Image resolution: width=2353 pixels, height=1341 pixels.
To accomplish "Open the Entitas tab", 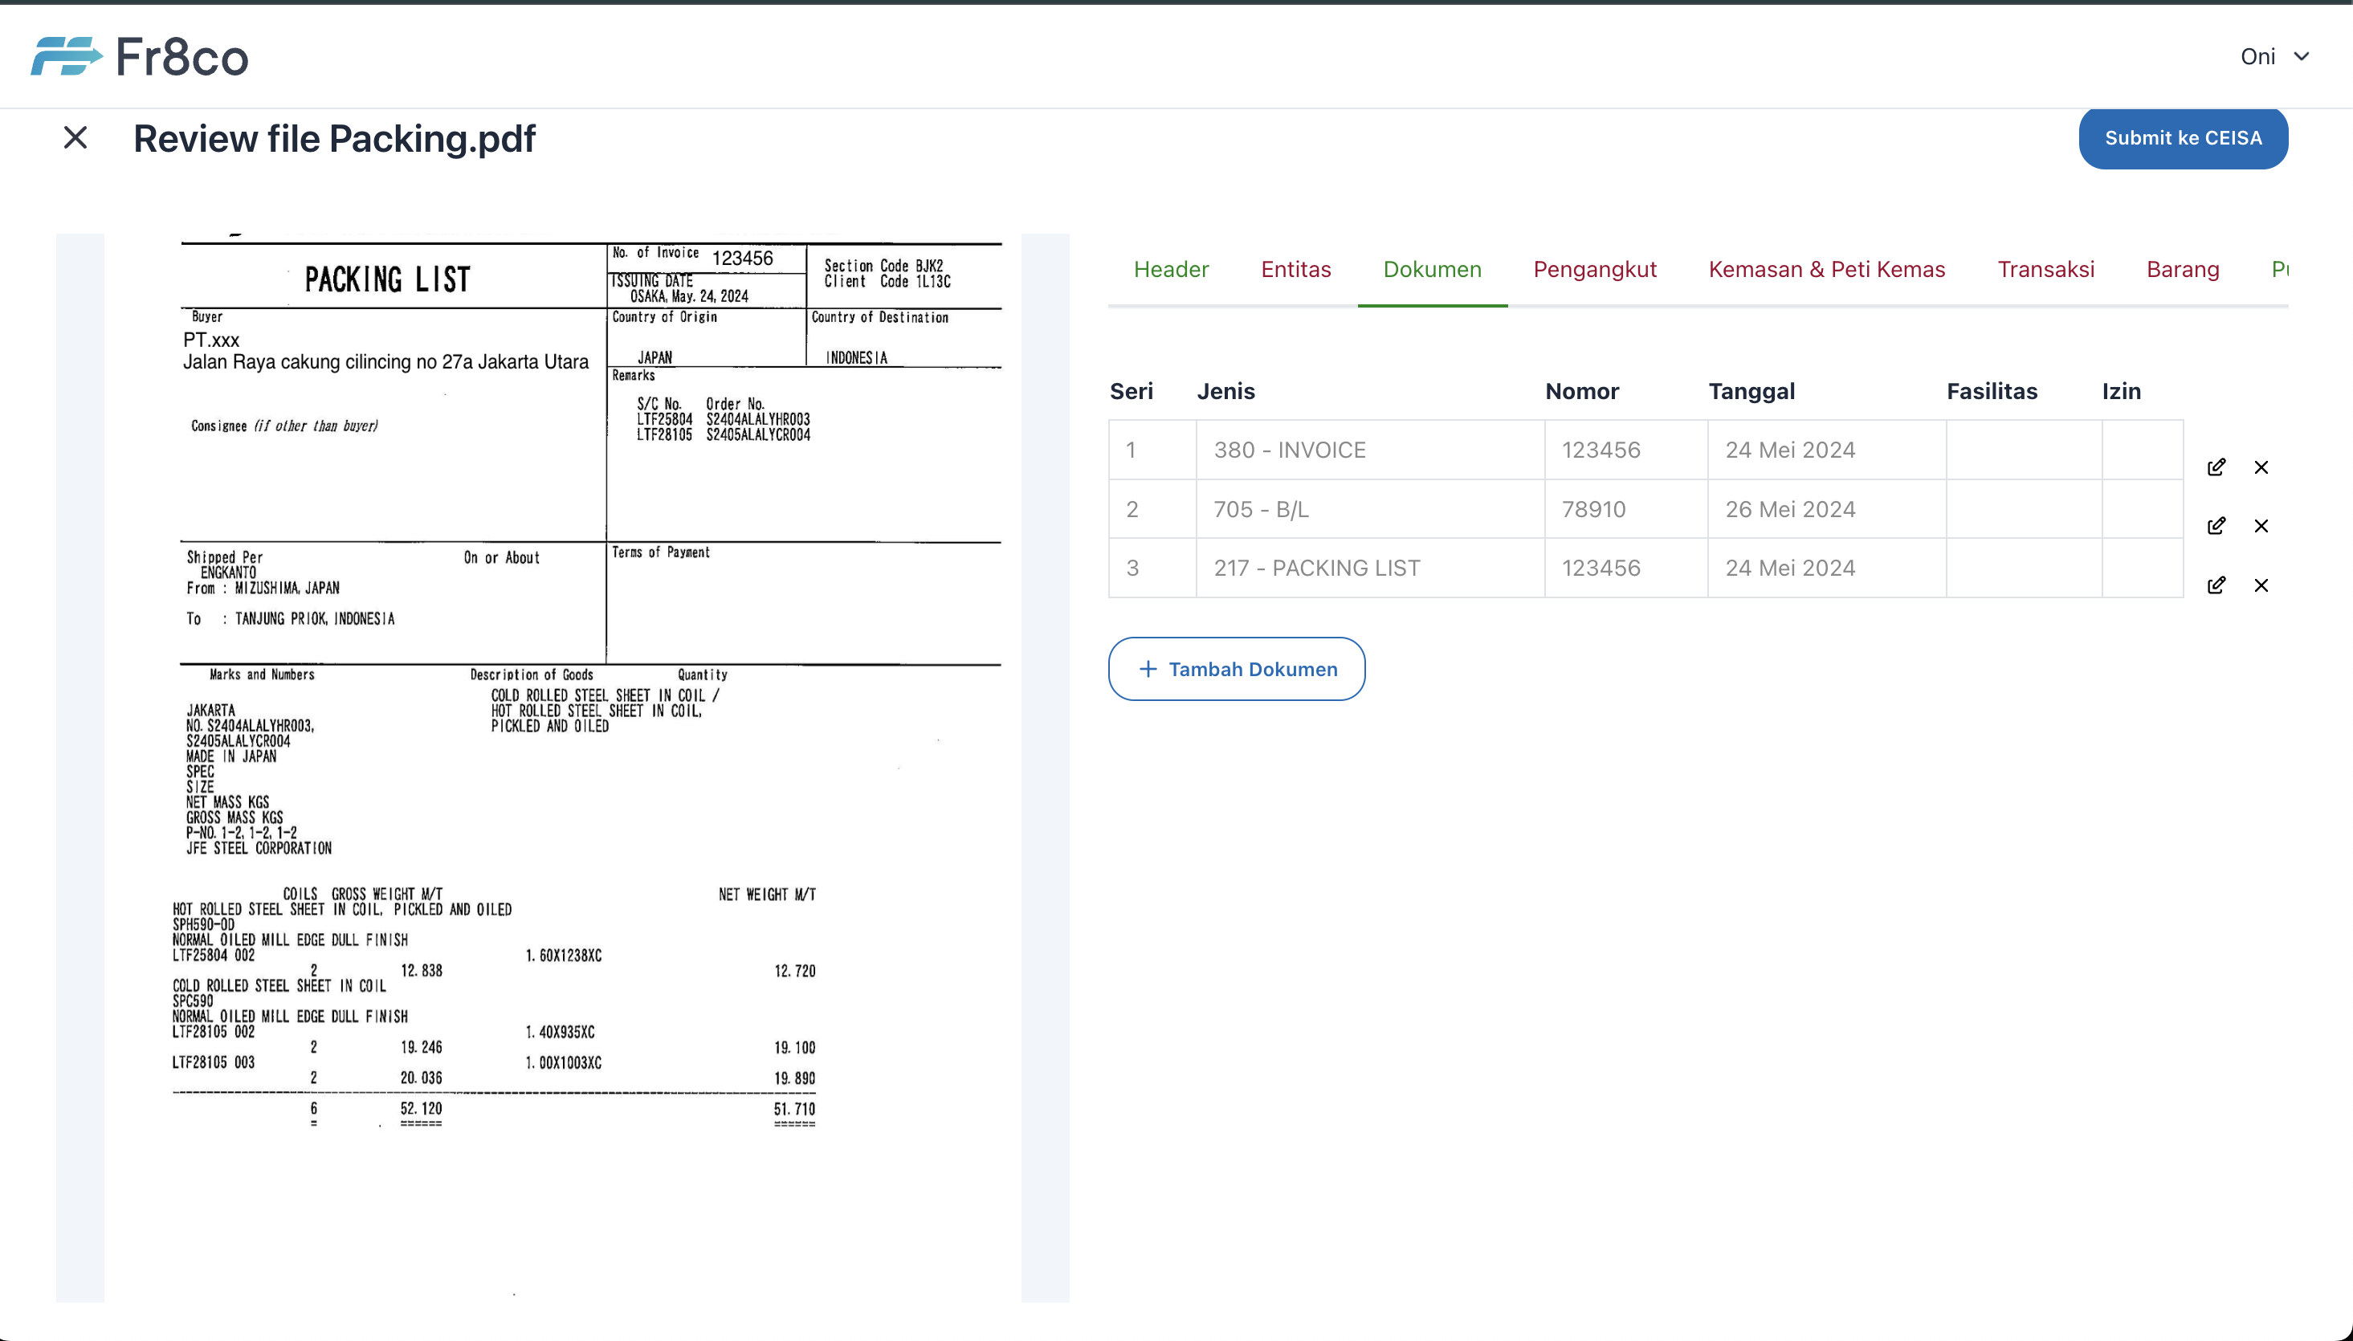I will tap(1296, 270).
